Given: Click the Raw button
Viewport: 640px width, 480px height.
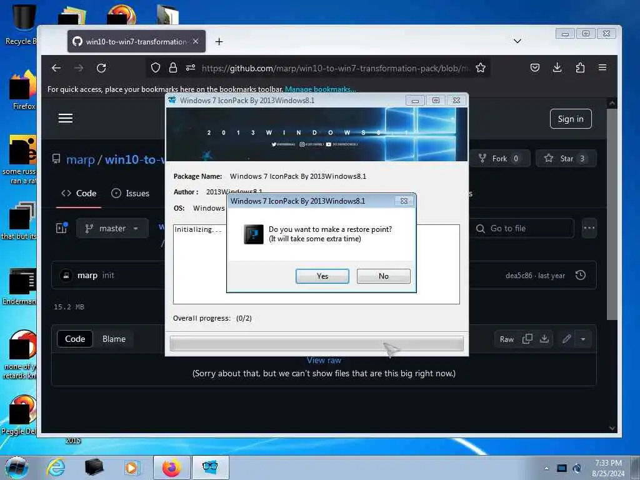Looking at the screenshot, I should click(506, 339).
